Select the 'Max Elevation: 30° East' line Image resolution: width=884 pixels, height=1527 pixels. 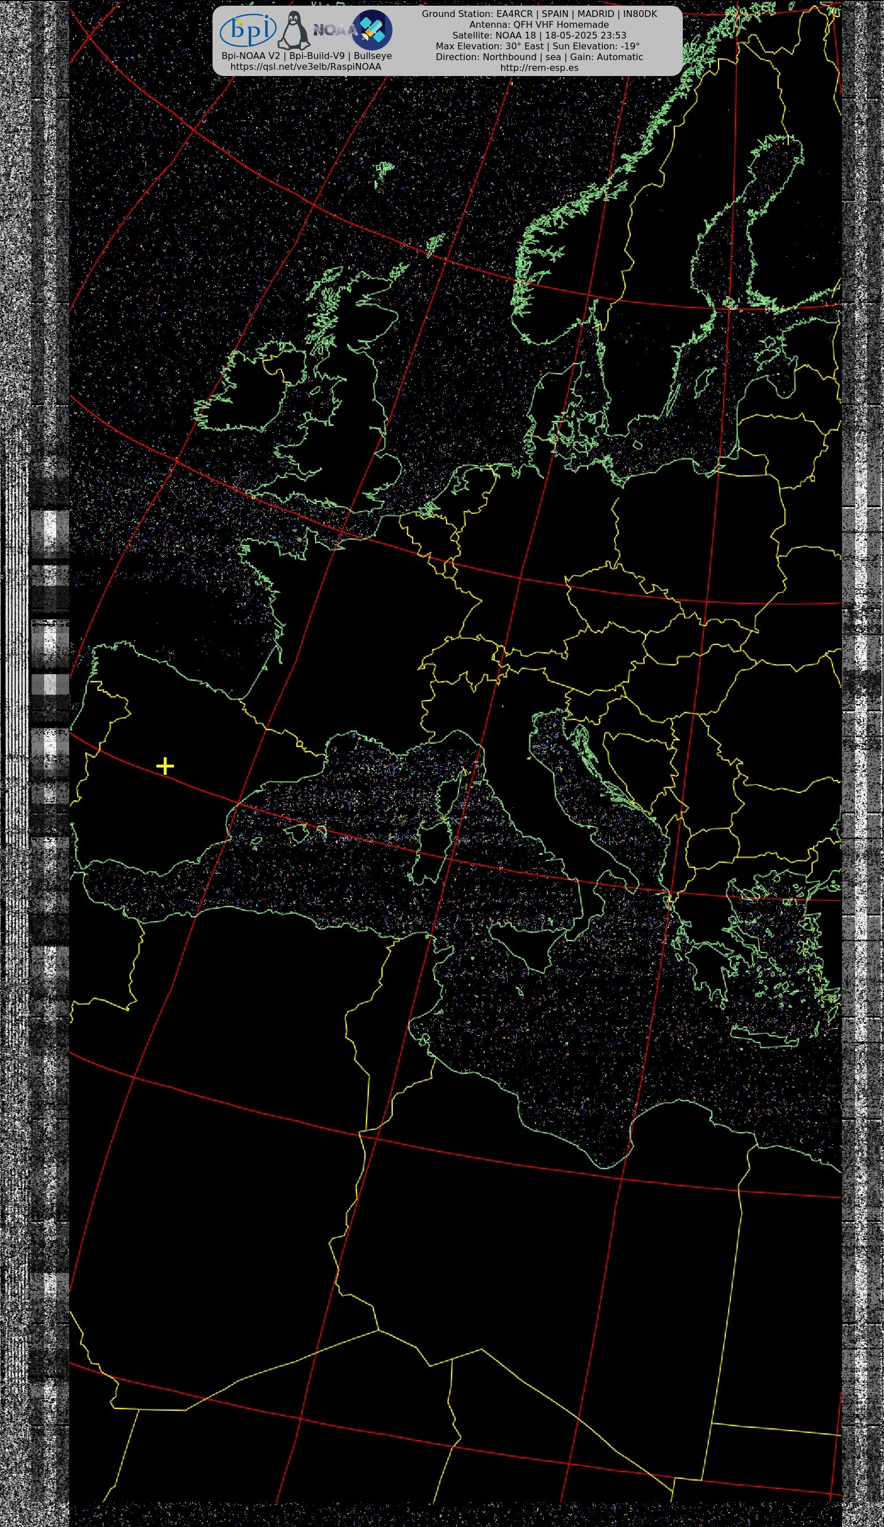538,46
